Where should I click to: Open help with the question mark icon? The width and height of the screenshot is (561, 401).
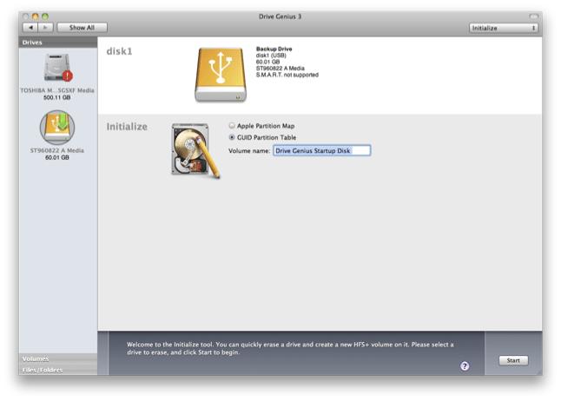pyautogui.click(x=465, y=365)
